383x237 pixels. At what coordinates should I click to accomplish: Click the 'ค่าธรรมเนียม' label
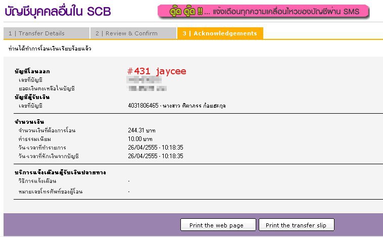click(35, 139)
